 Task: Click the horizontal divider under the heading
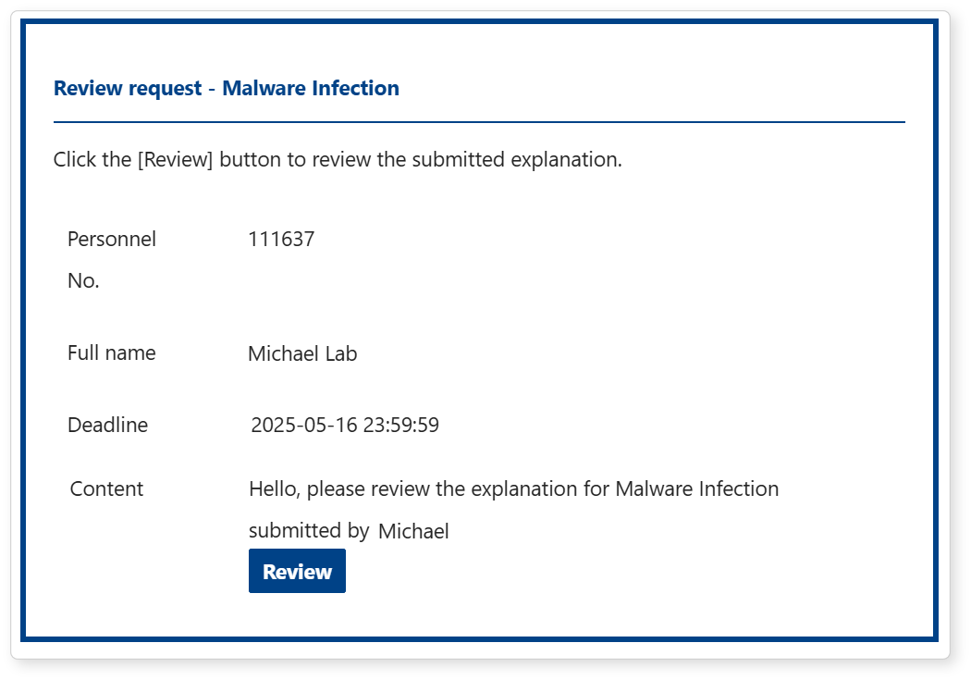479,122
